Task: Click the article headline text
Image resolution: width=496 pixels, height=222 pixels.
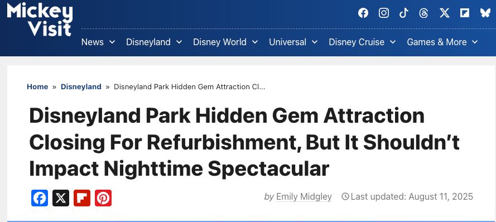Action: pyautogui.click(x=244, y=142)
